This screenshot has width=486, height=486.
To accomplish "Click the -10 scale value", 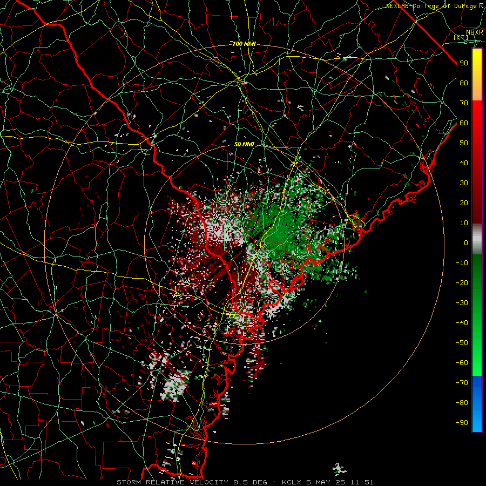I will [462, 263].
